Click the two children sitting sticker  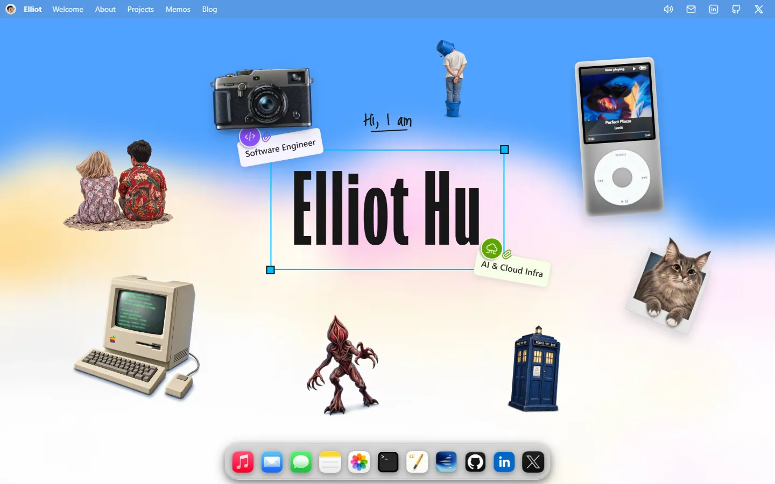[x=118, y=186]
